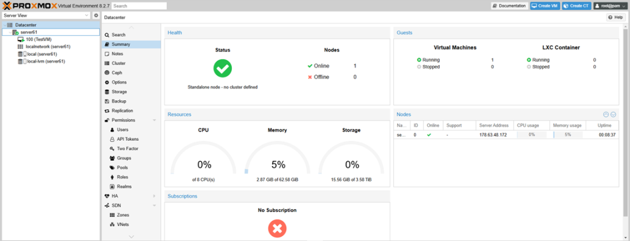Click the top Search input field
Screen dimensions: 630x241
click(139, 6)
